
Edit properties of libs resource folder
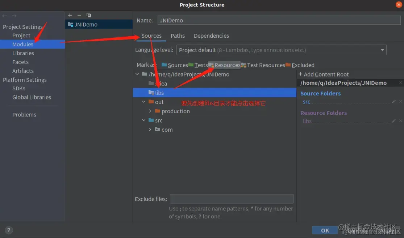(x=394, y=121)
